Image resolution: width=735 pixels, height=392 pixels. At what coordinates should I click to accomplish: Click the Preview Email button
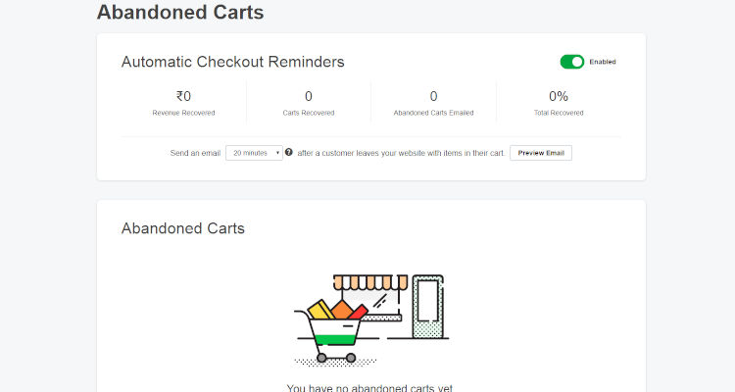click(541, 153)
